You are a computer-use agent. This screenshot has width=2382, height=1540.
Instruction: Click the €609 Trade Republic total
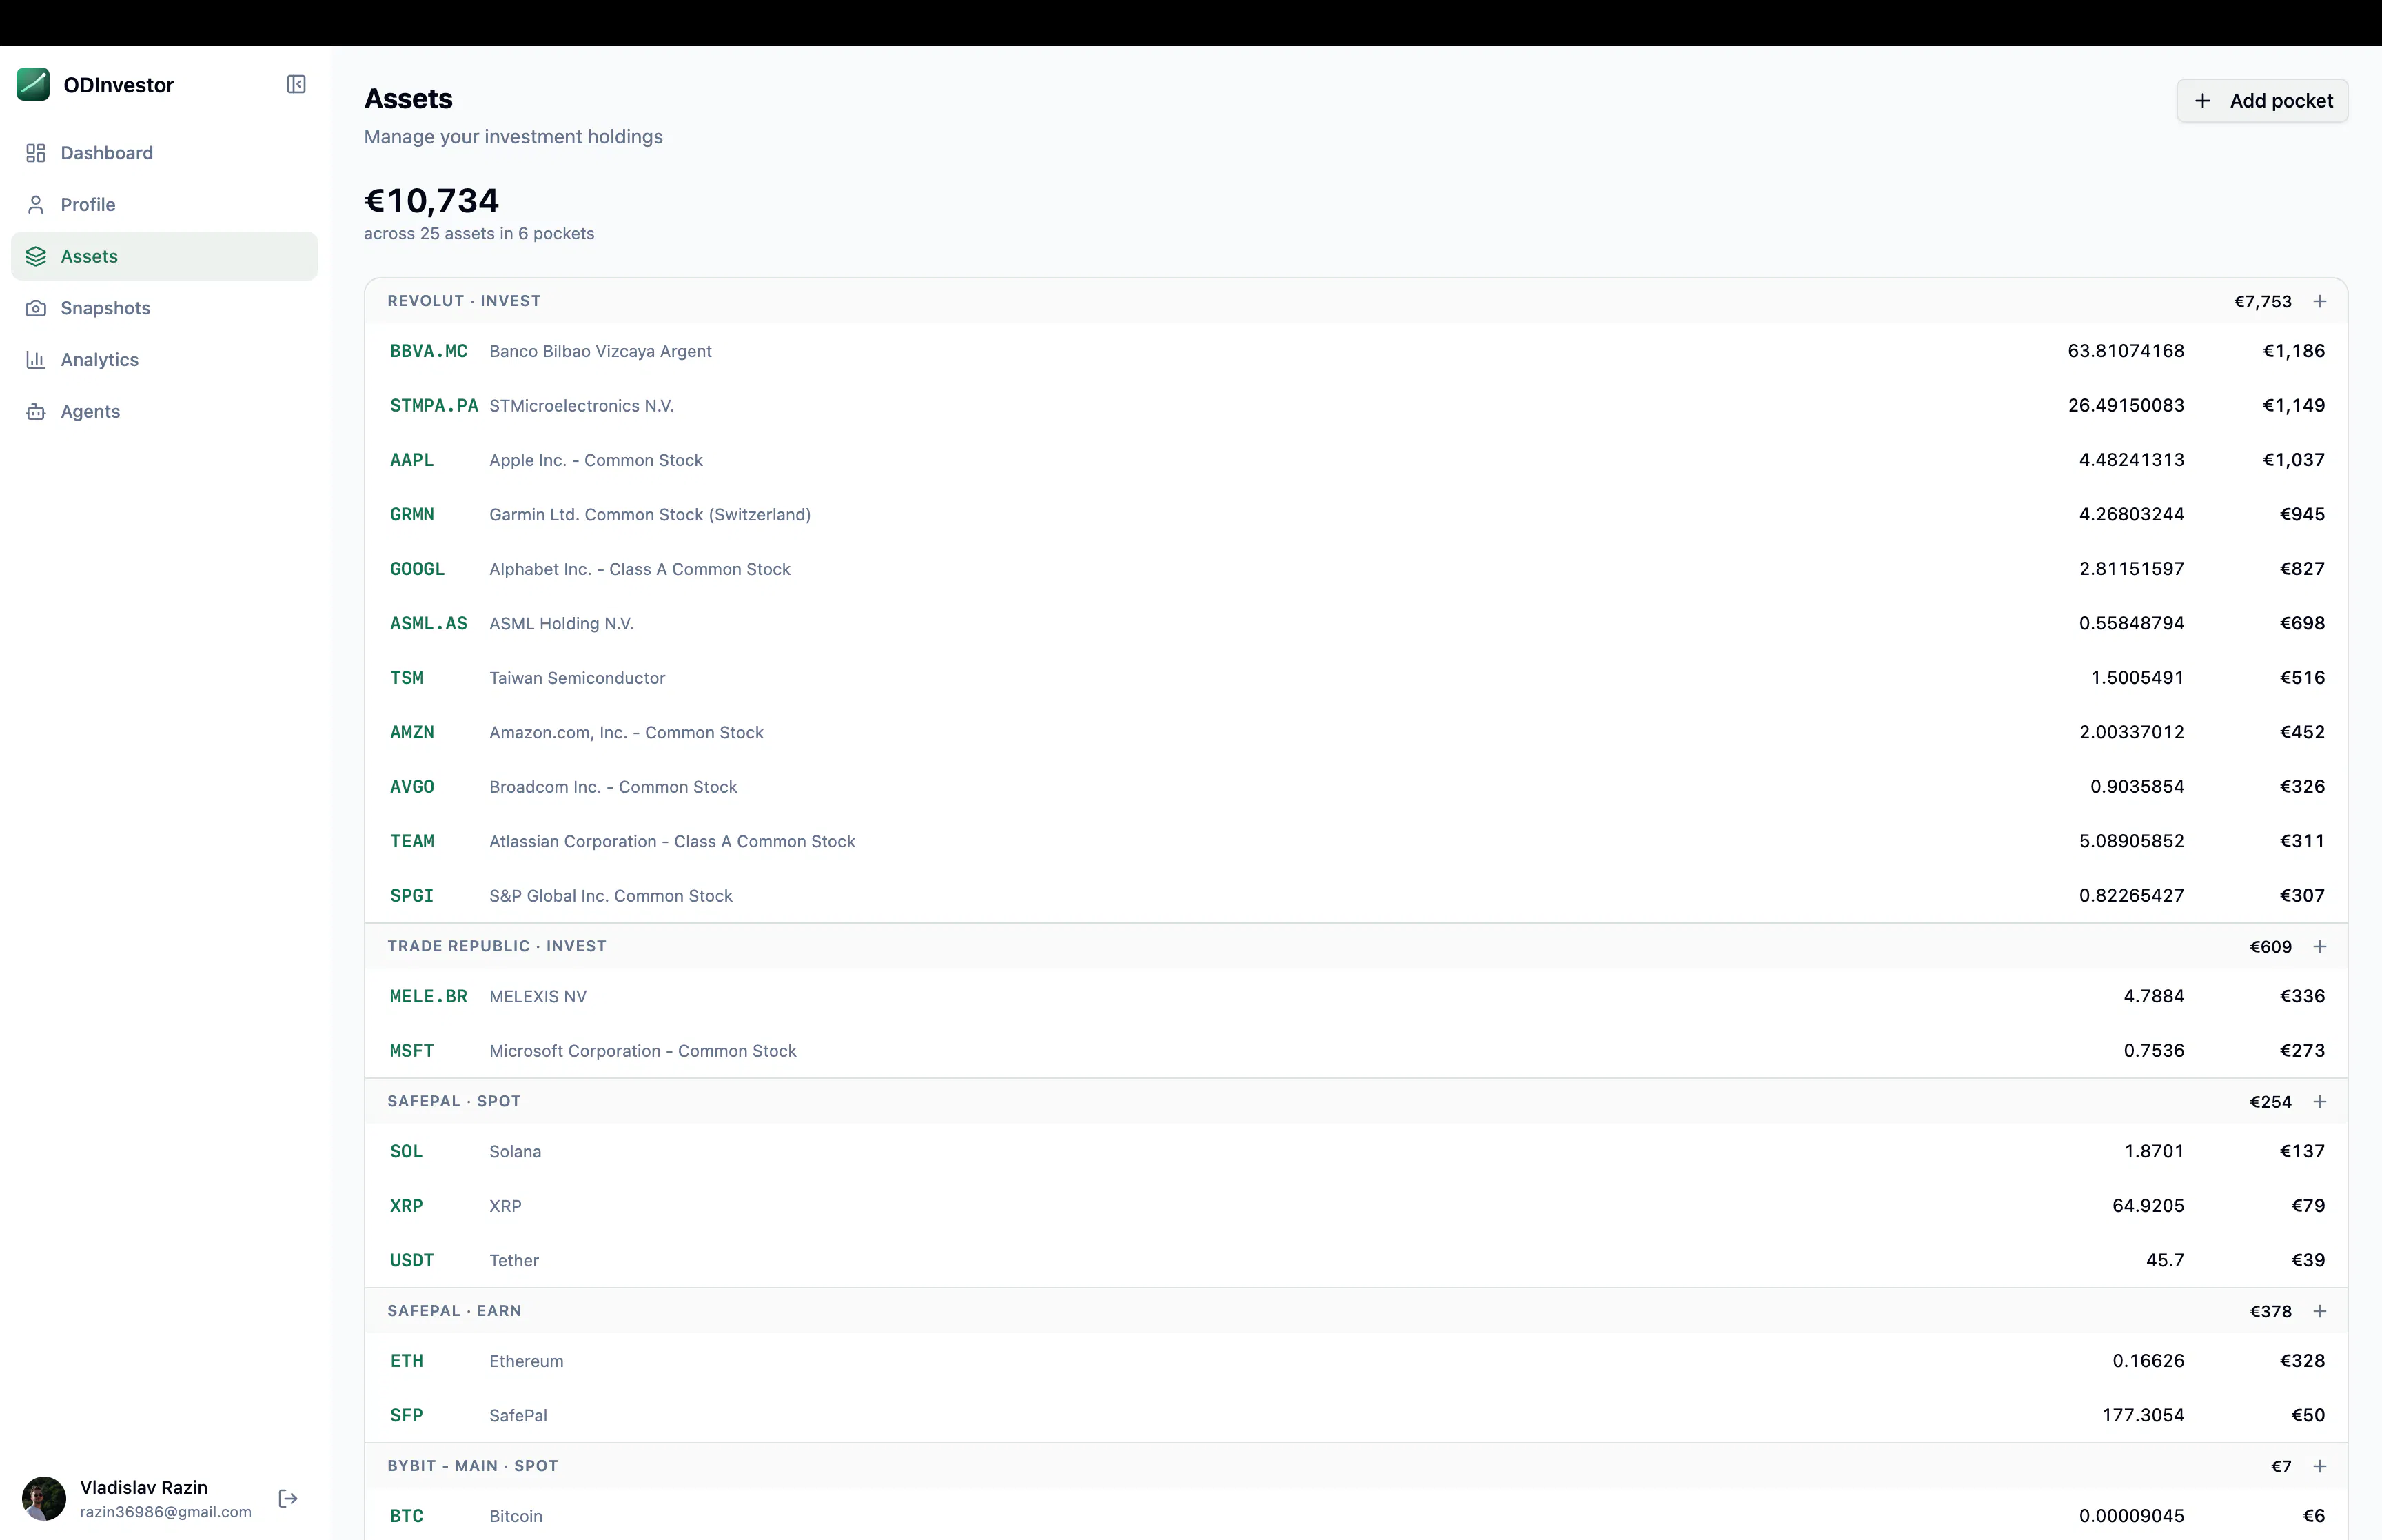(2271, 946)
